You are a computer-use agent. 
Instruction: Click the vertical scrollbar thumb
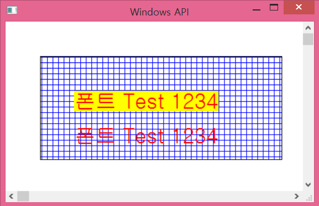[308, 39]
